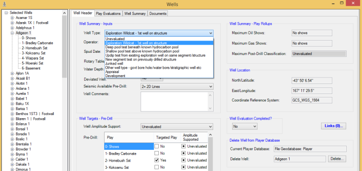Select the 1- Bradley Carbonate tree item
362x171 pixels.
pos(38,43)
